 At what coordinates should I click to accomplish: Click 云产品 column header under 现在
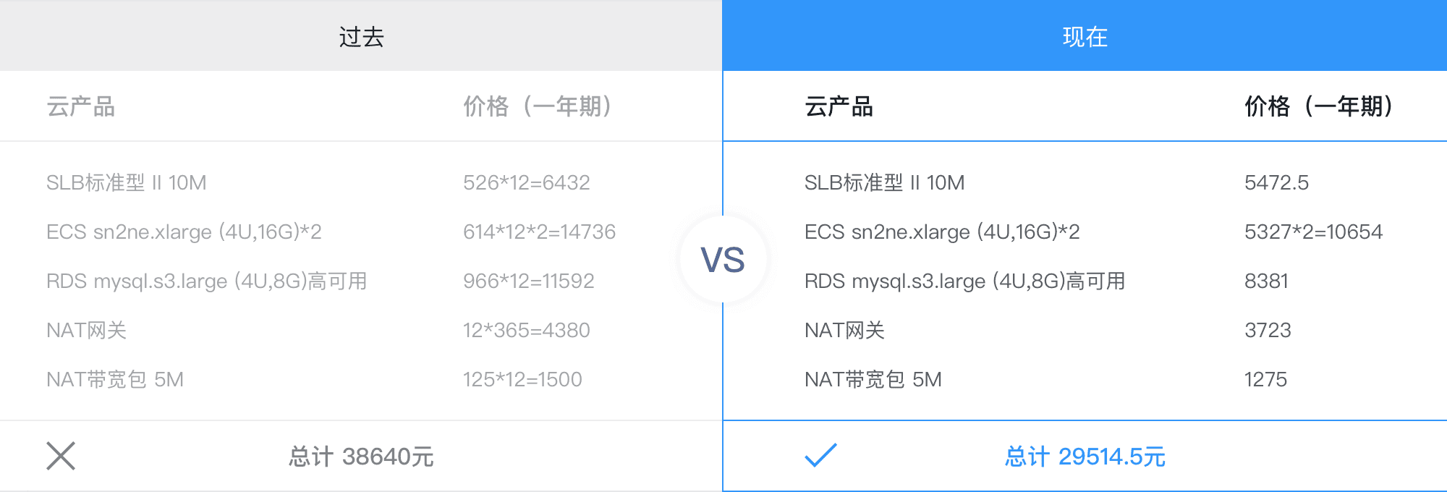(x=839, y=106)
